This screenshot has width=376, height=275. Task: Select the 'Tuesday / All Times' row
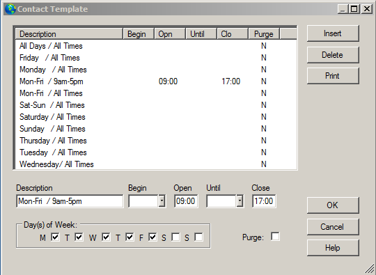(x=156, y=152)
